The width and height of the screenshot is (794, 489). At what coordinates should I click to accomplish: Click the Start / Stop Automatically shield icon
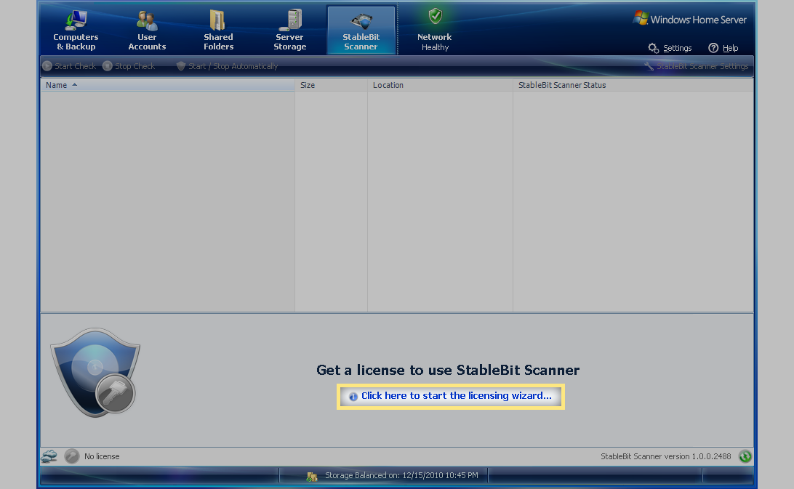click(x=181, y=66)
